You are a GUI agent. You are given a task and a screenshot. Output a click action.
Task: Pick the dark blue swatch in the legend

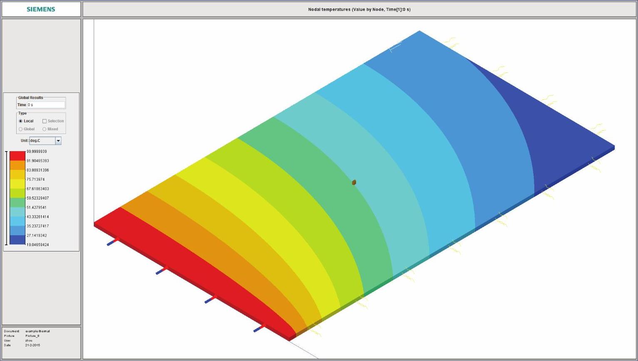point(17,240)
